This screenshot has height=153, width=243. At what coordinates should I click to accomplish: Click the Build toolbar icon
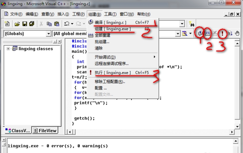[208, 33]
